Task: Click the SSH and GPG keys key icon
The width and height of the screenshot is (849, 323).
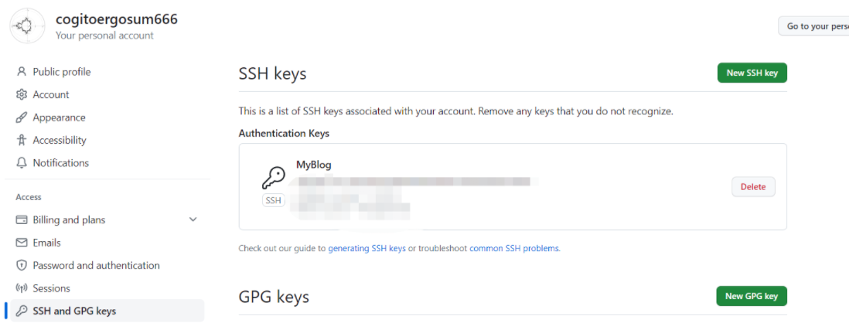Action: 22,311
